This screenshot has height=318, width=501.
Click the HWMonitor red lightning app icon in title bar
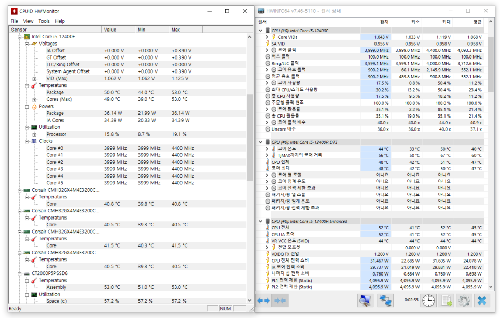click(x=14, y=11)
